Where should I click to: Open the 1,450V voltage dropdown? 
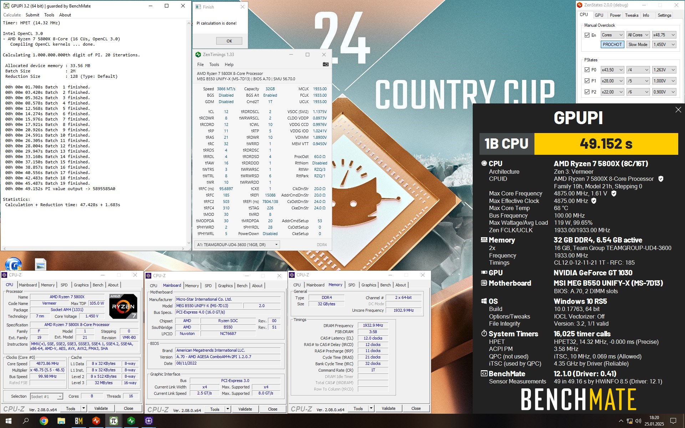664,45
